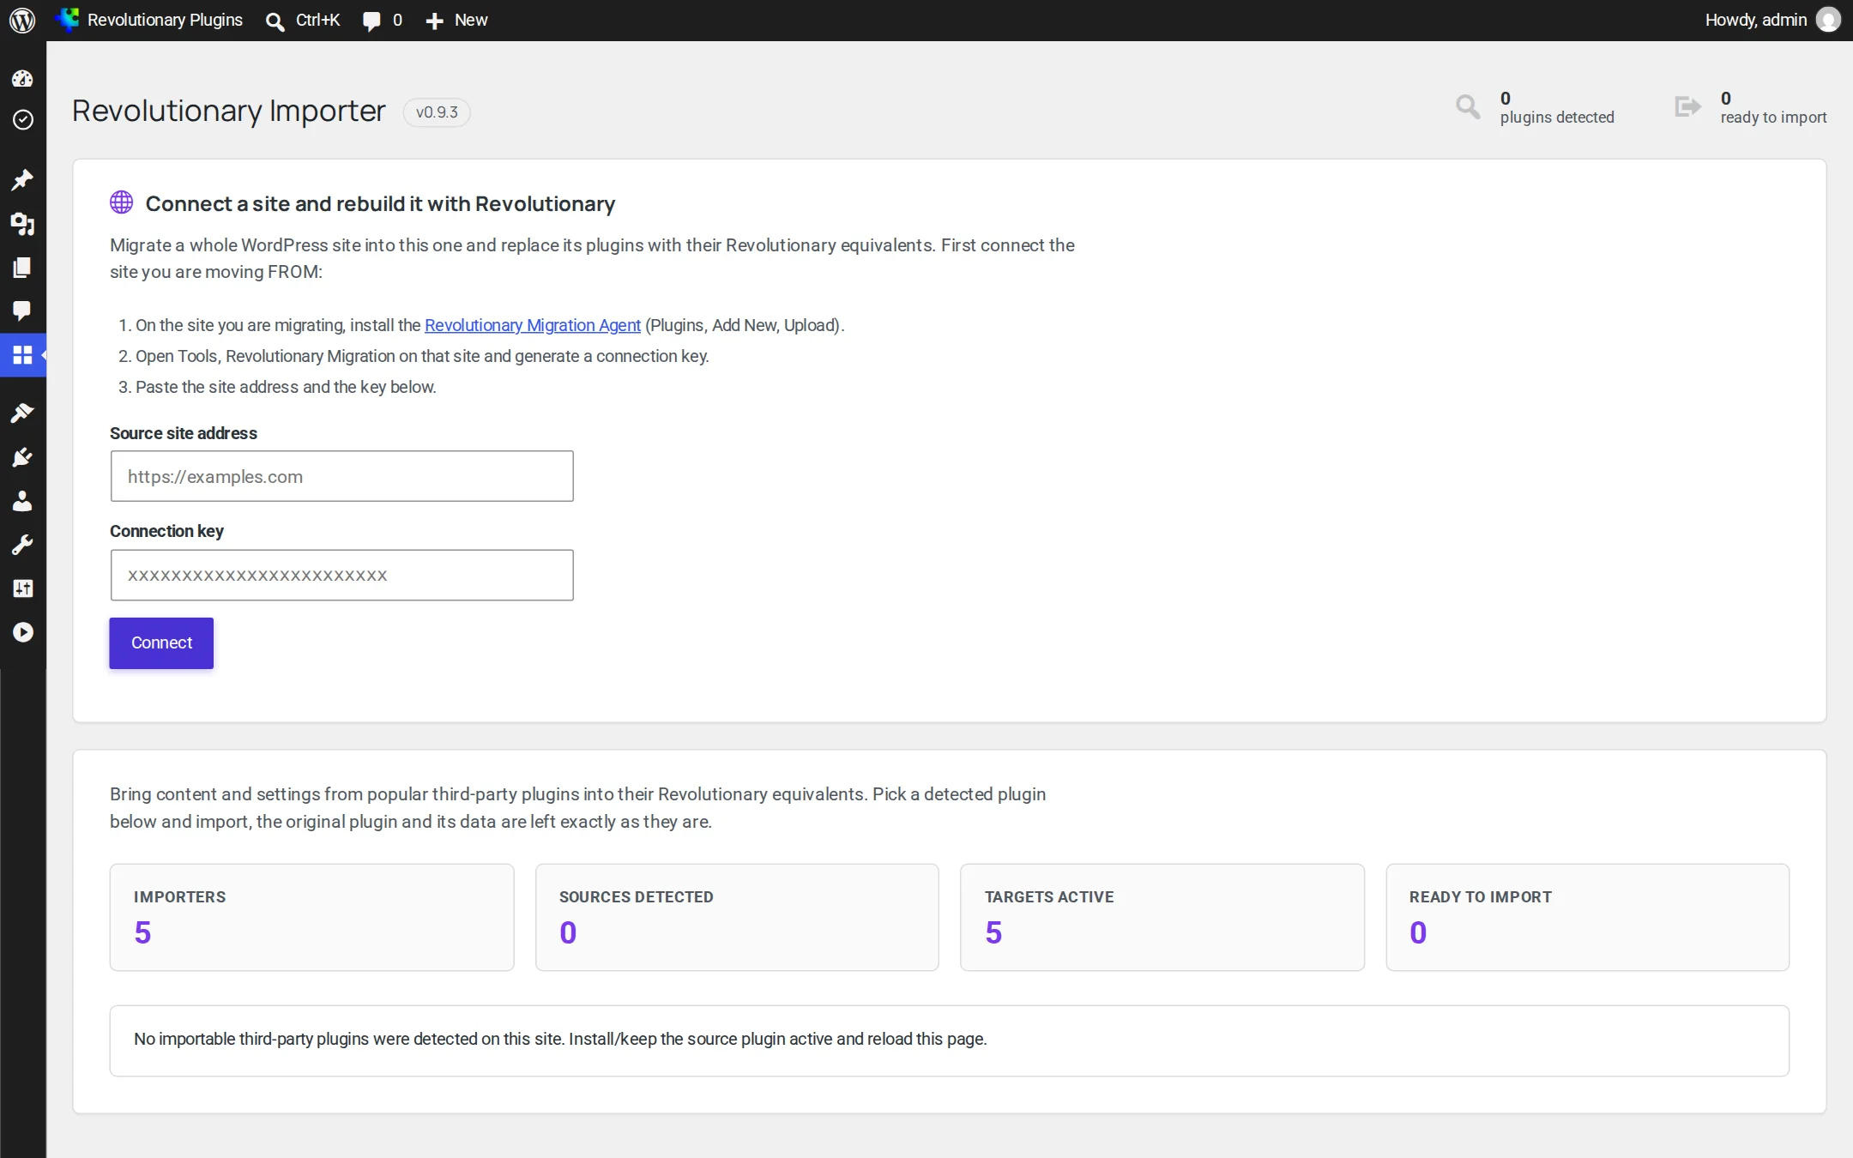Select the highlighted grid icon in sidebar
Screen dimensions: 1853x1158
click(x=22, y=354)
